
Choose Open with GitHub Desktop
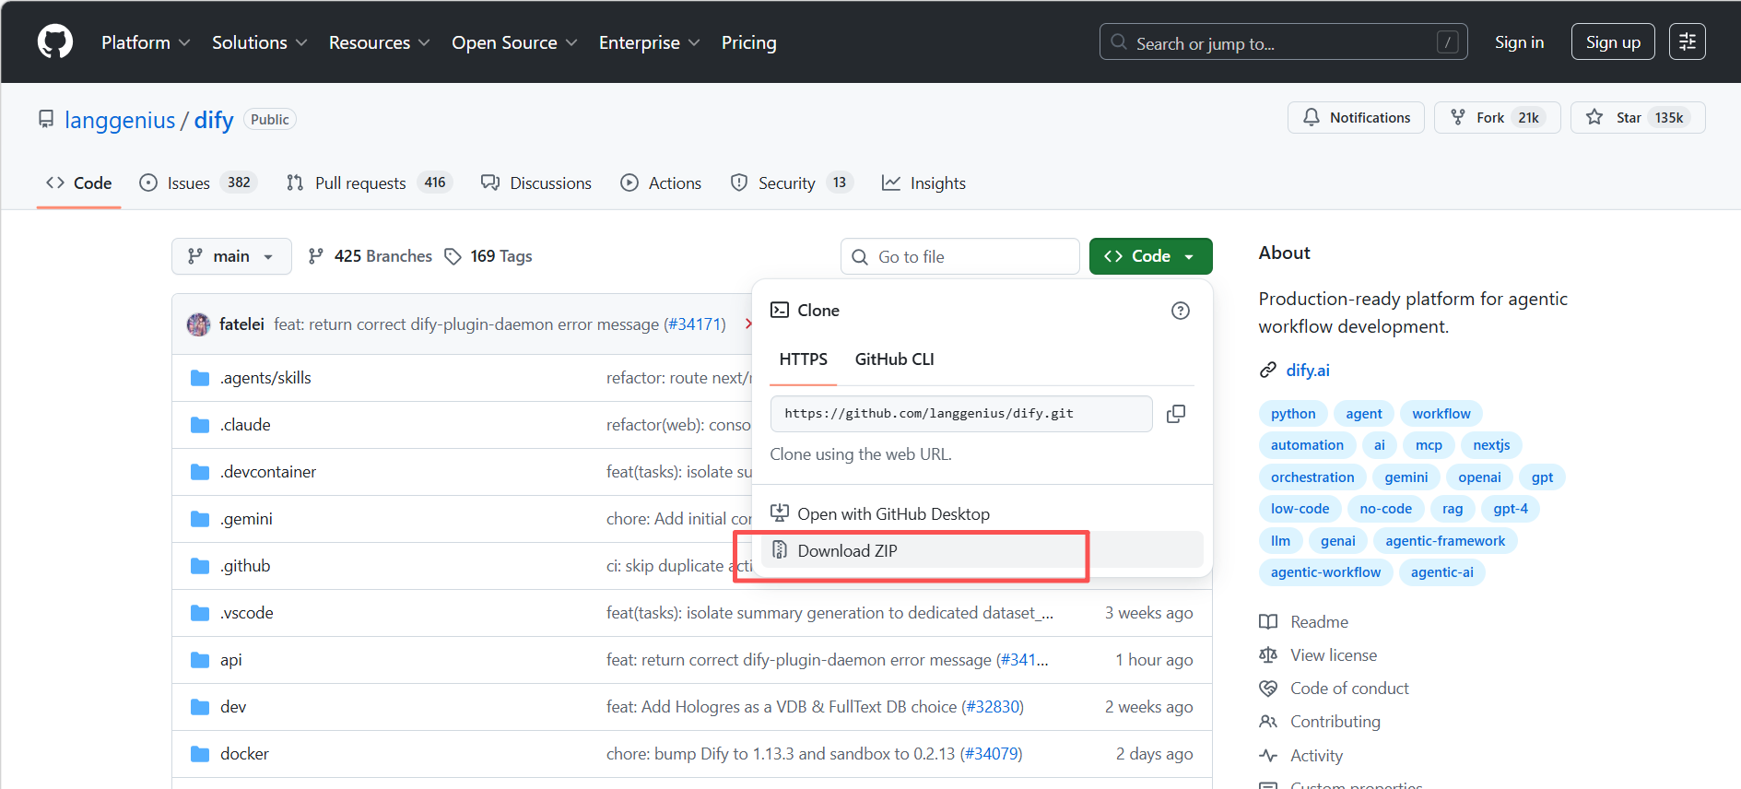(x=982, y=513)
